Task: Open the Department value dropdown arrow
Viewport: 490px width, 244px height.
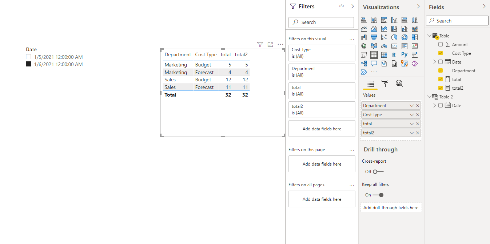Action: pos(412,106)
